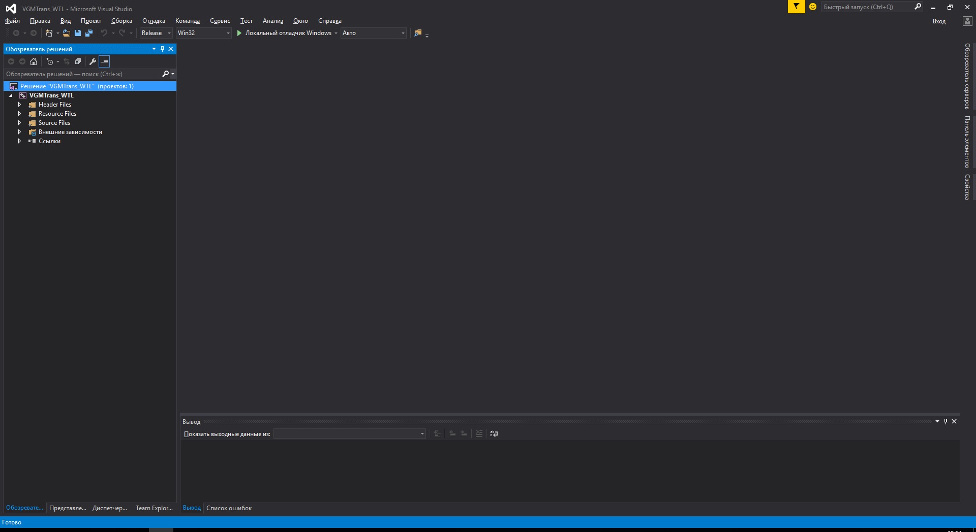
Task: Click the Home icon in Solution Explorer
Action: coord(34,61)
